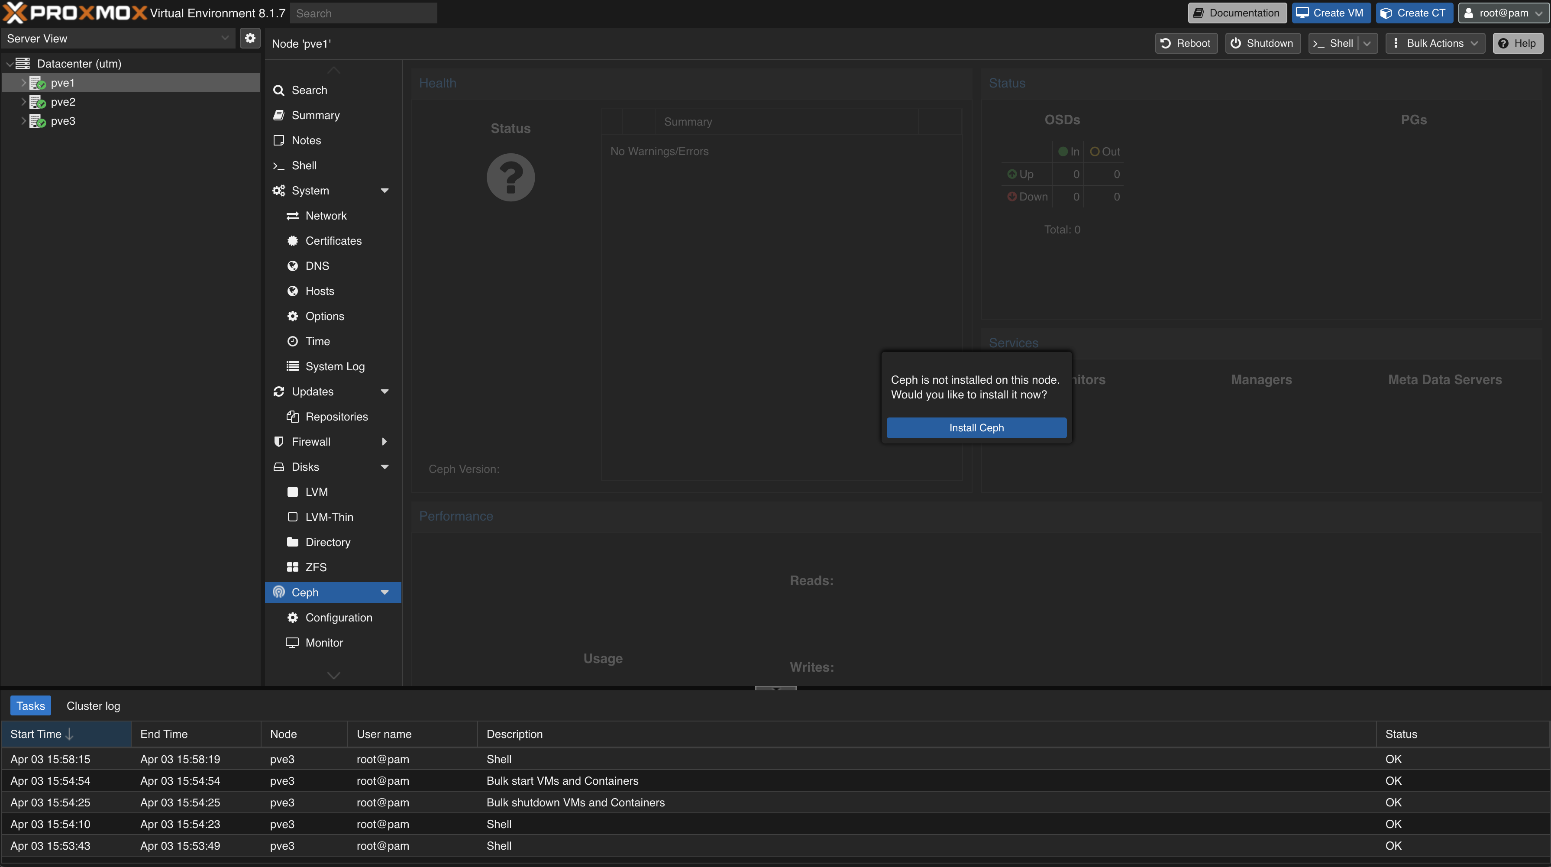Open the root@pam user menu
This screenshot has width=1551, height=867.
[x=1503, y=13]
